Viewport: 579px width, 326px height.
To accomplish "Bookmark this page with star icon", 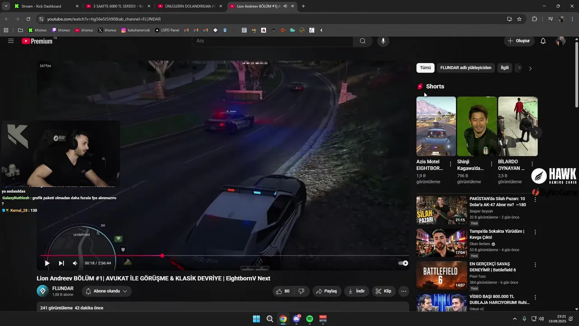I will click(519, 19).
